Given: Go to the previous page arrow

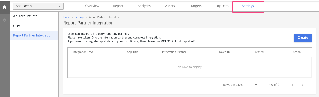Looking at the screenshot, I should (x=293, y=85).
